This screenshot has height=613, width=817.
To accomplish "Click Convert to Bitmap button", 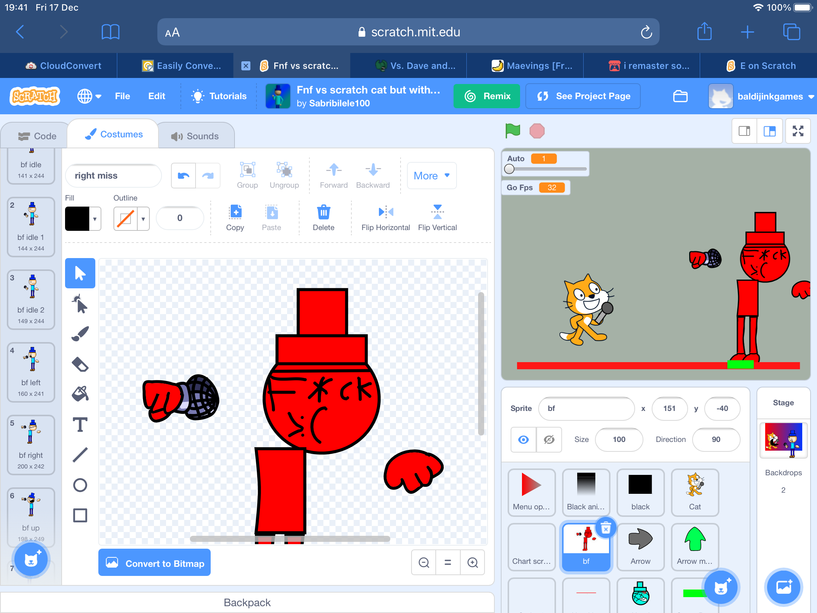I will click(154, 563).
